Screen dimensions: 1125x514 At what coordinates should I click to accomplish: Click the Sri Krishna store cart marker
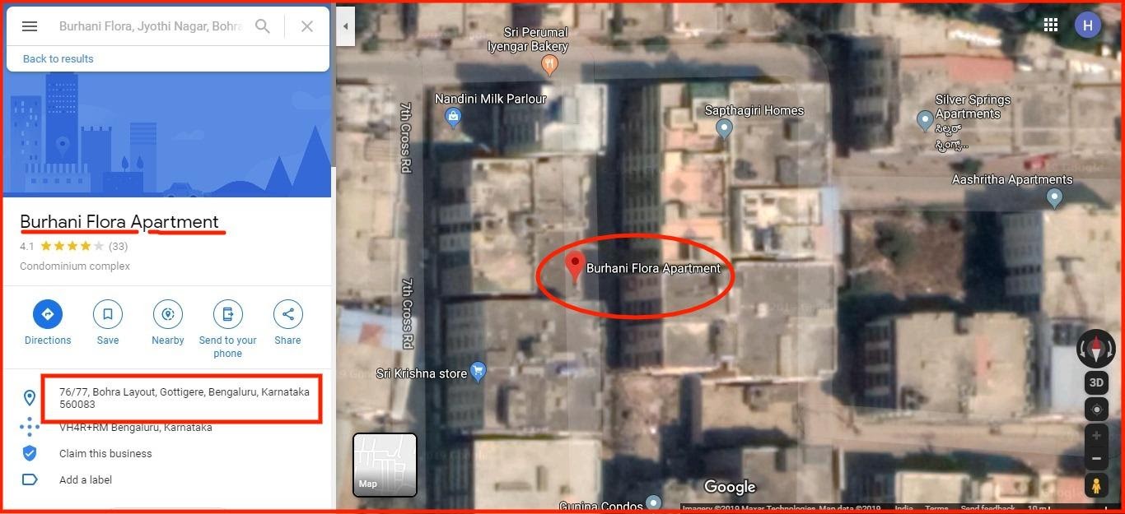point(478,372)
